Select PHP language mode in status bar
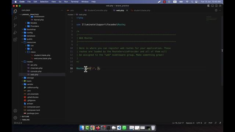This screenshot has width=235, height=132. [x=210, y=123]
